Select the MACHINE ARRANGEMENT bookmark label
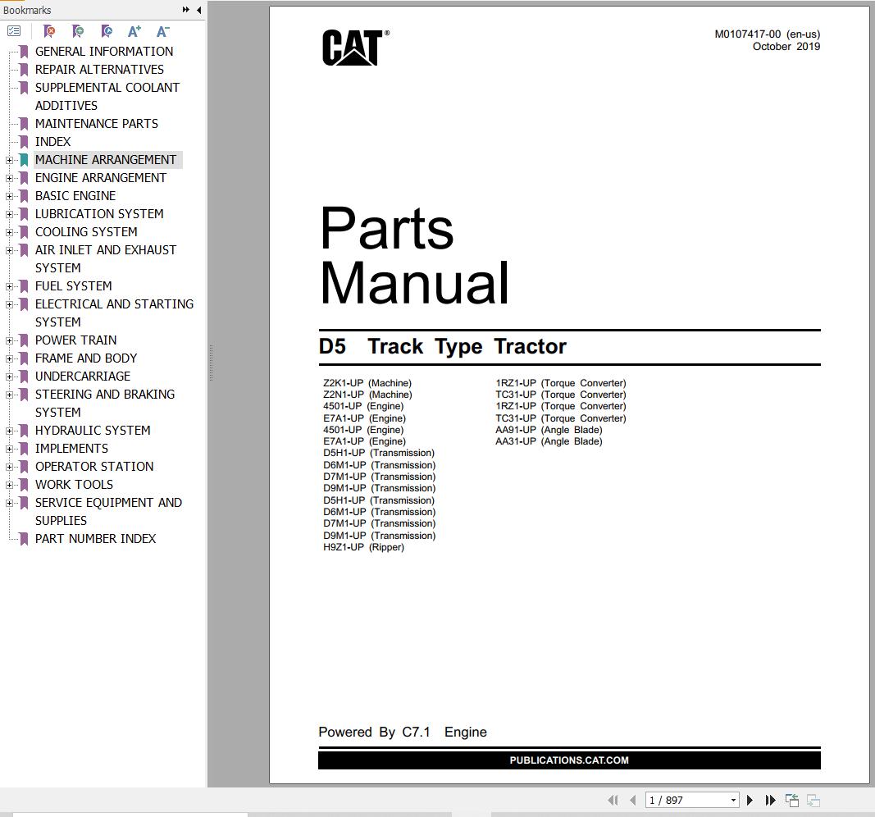This screenshot has width=875, height=817. click(106, 160)
